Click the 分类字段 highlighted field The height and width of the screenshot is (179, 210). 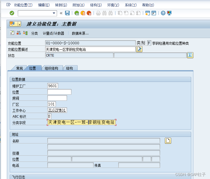click(81, 122)
